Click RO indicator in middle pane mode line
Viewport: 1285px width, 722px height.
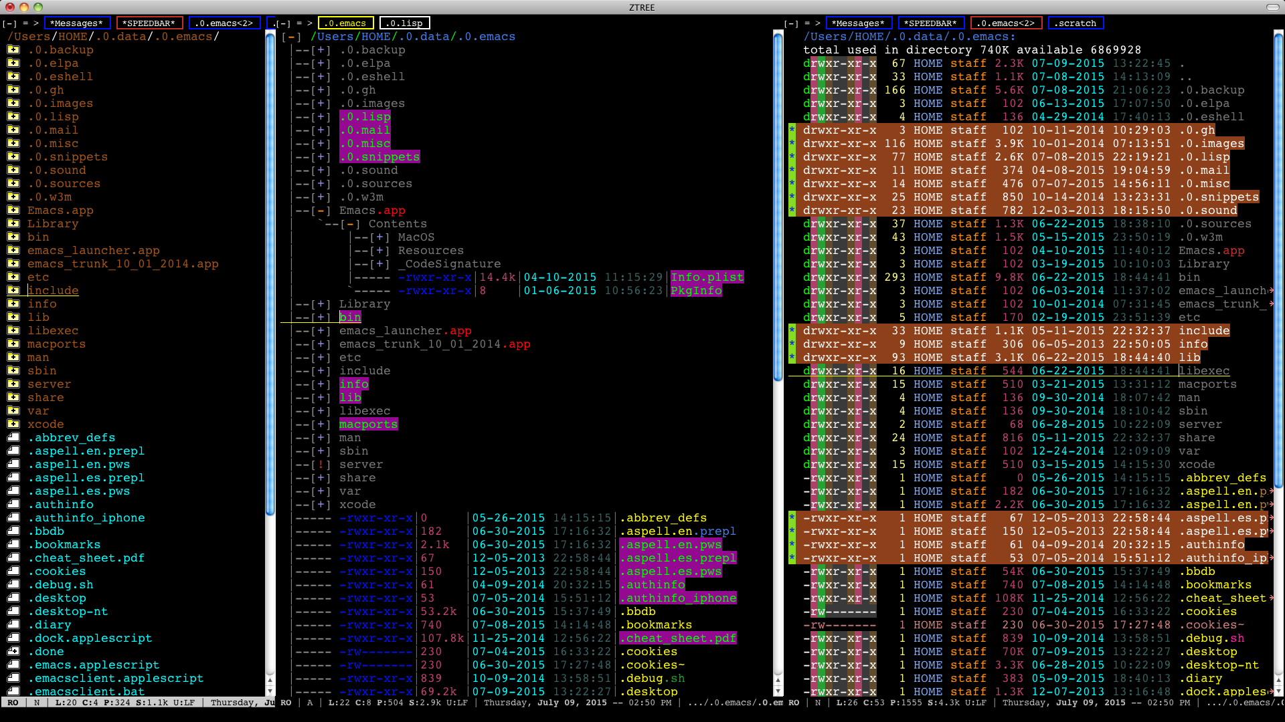[x=286, y=703]
